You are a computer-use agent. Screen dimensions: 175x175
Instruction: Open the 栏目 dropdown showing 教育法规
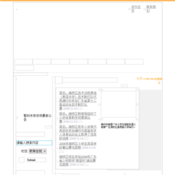(37, 151)
